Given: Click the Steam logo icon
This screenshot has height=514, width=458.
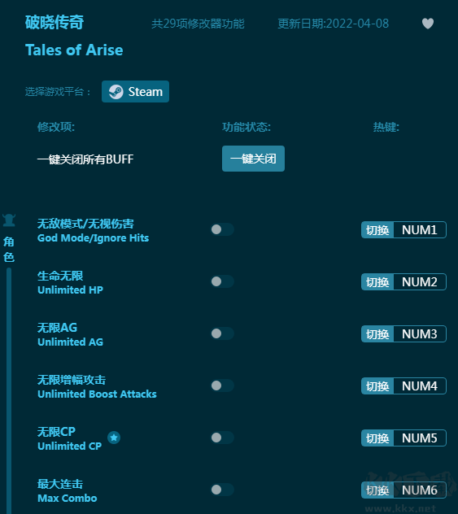Looking at the screenshot, I should coord(116,92).
